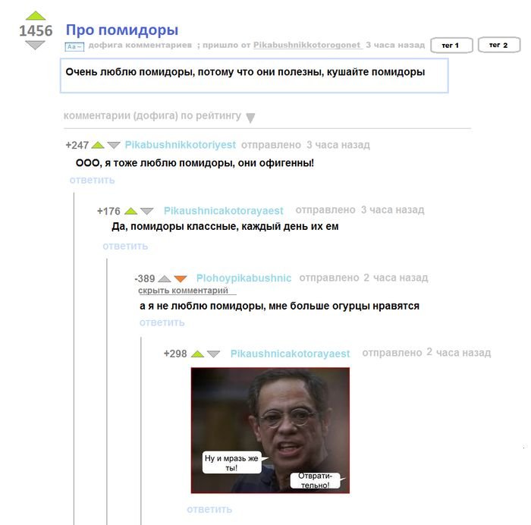
Task: Select the тег 2 tag
Action: pos(499,45)
